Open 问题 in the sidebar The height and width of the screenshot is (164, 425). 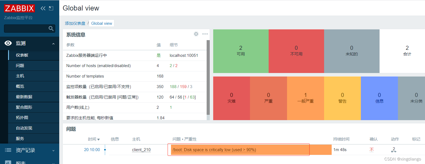(x=20, y=66)
